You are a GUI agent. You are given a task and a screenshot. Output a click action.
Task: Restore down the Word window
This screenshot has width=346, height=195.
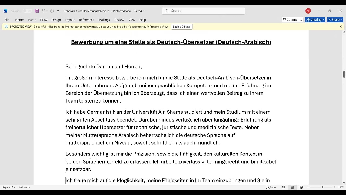point(330,11)
